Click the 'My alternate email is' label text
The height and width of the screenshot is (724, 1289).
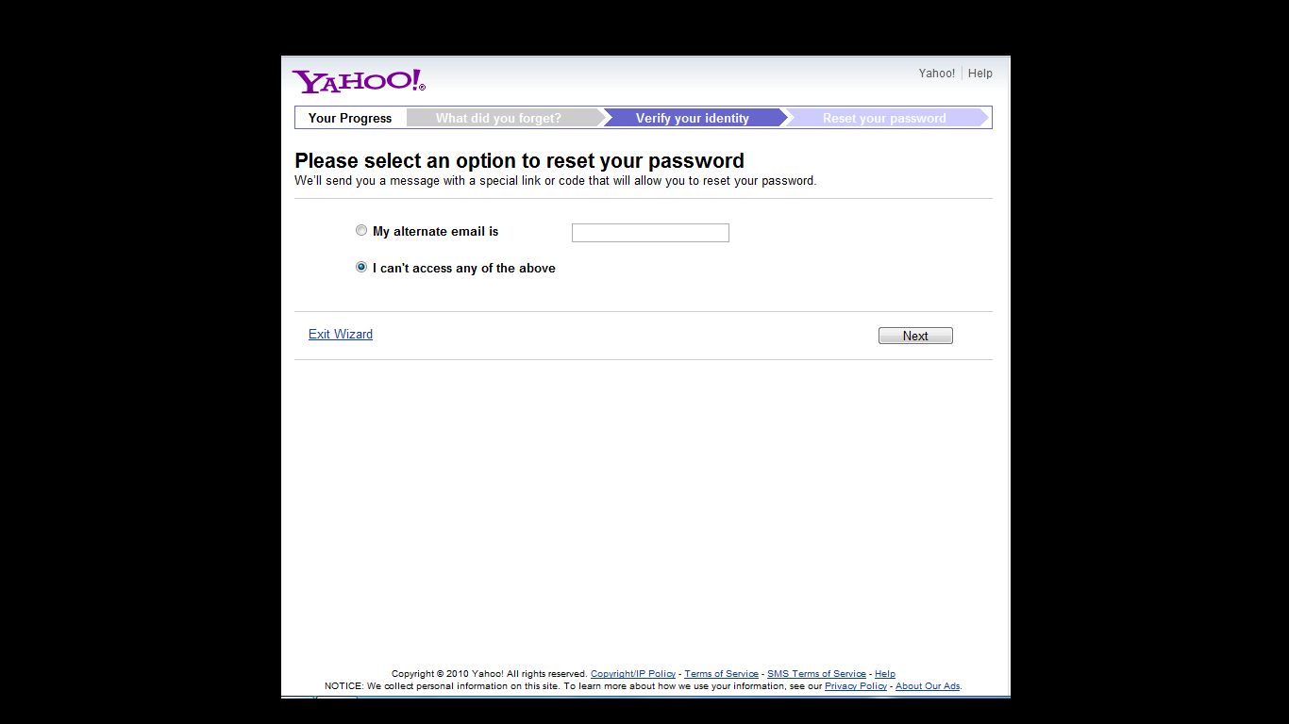[x=435, y=231]
